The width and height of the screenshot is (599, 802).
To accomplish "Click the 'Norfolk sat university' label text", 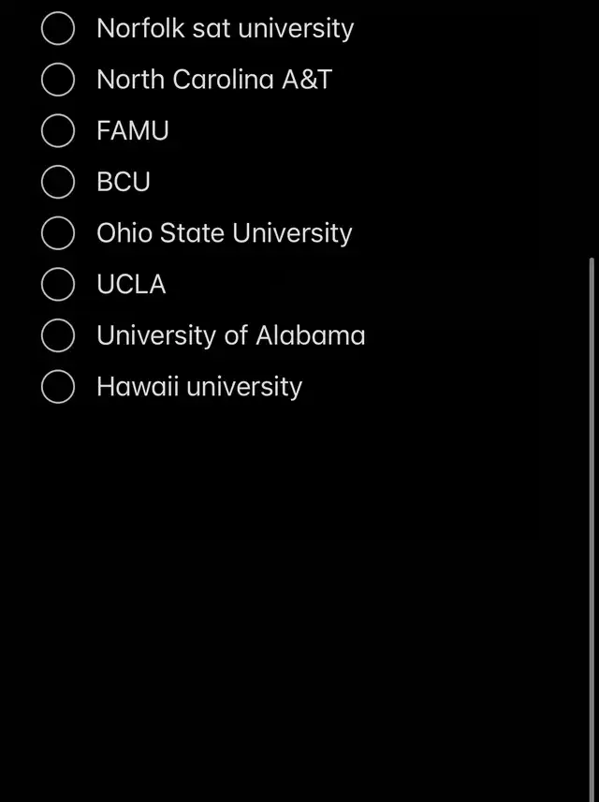I will (225, 29).
